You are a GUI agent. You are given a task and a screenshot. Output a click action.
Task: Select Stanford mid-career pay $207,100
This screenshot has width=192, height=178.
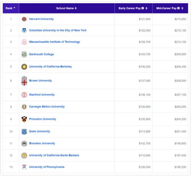pos(181,95)
